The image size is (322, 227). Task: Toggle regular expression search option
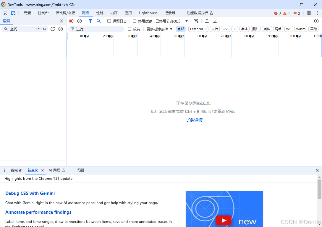(x=38, y=29)
